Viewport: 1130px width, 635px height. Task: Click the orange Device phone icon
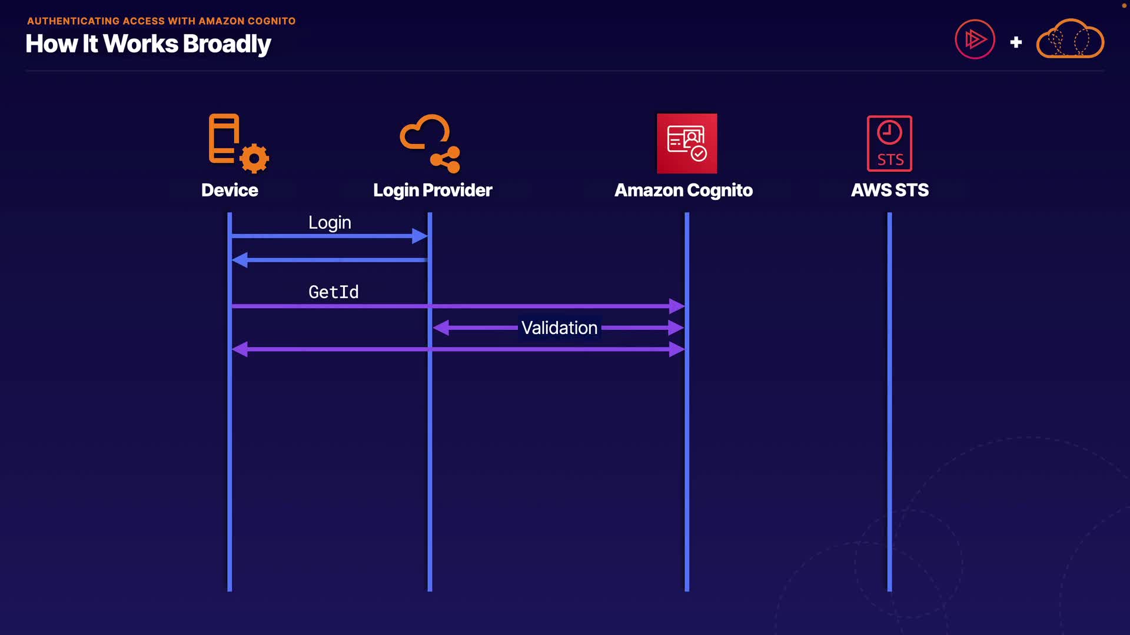click(x=225, y=139)
